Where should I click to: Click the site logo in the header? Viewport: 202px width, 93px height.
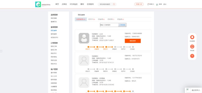coord(43,4)
